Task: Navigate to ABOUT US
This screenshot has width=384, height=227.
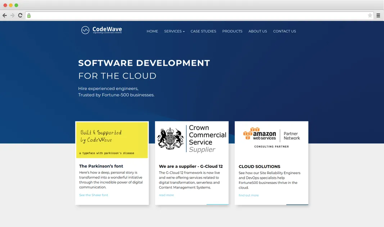Action: (x=258, y=31)
